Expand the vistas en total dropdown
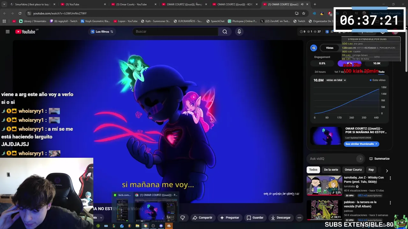 pyautogui.click(x=336, y=80)
